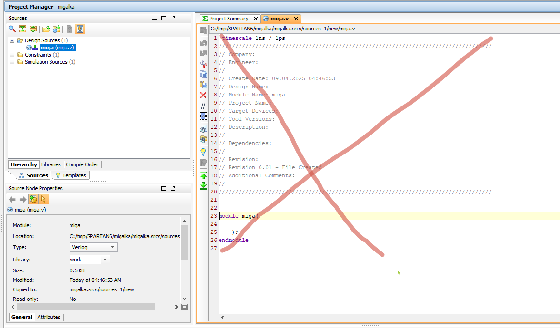Click the forward arrow in Source Node Properties

pos(23,199)
